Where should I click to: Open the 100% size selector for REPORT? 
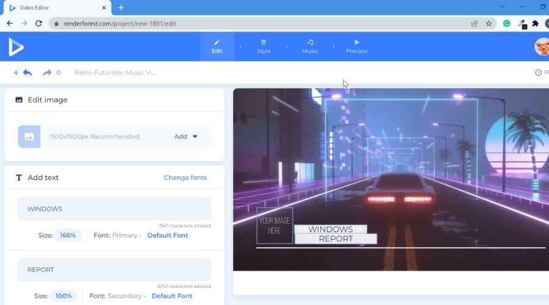coord(63,296)
